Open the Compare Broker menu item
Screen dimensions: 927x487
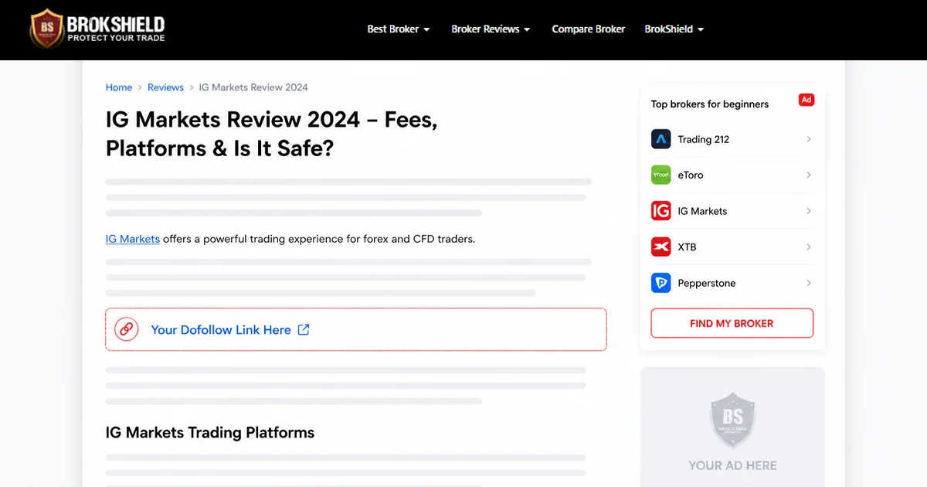point(589,29)
